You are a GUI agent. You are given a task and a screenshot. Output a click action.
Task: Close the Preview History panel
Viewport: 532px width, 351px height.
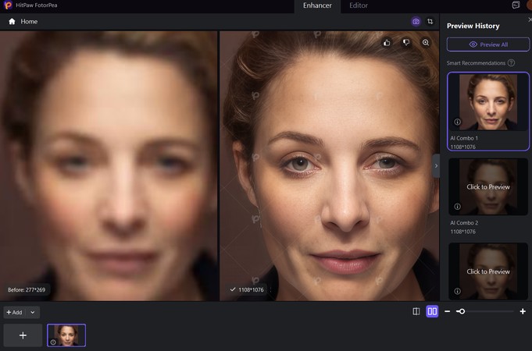[530, 20]
